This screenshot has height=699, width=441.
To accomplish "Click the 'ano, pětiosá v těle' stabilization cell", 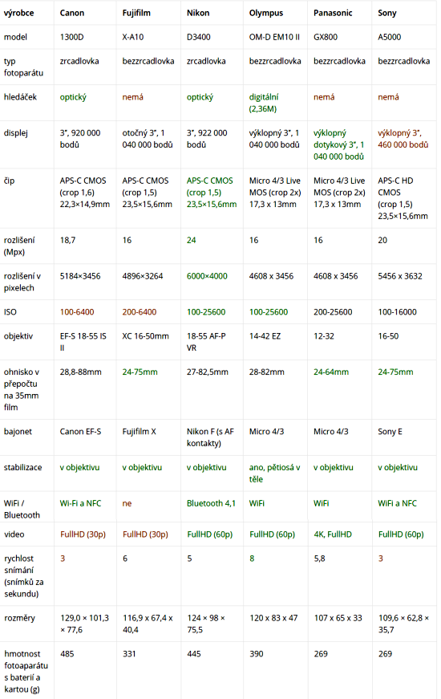I will 274,473.
